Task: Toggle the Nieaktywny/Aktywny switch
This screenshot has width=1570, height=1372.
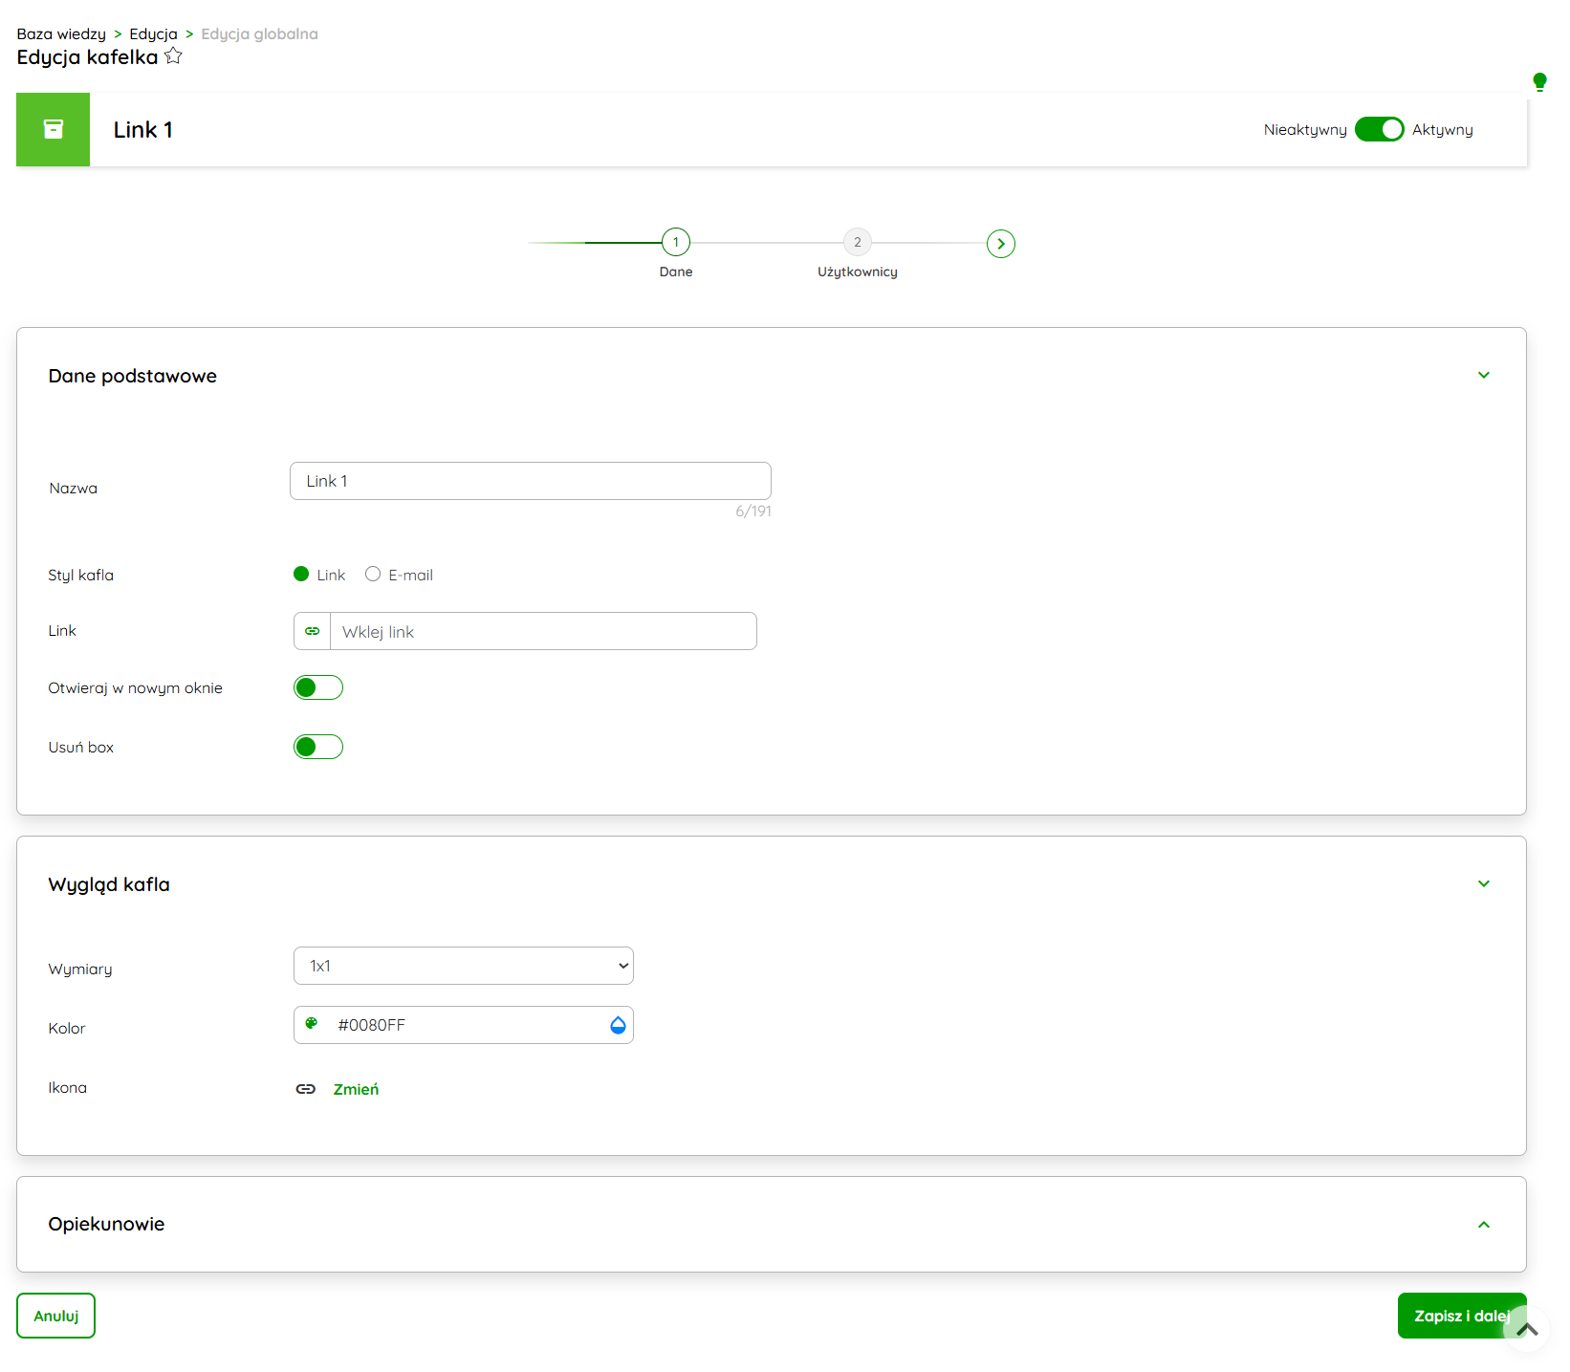Action: pyautogui.click(x=1379, y=129)
